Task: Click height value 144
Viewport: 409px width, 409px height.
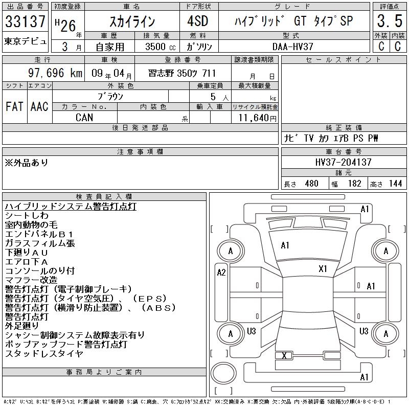Action: pos(395,184)
